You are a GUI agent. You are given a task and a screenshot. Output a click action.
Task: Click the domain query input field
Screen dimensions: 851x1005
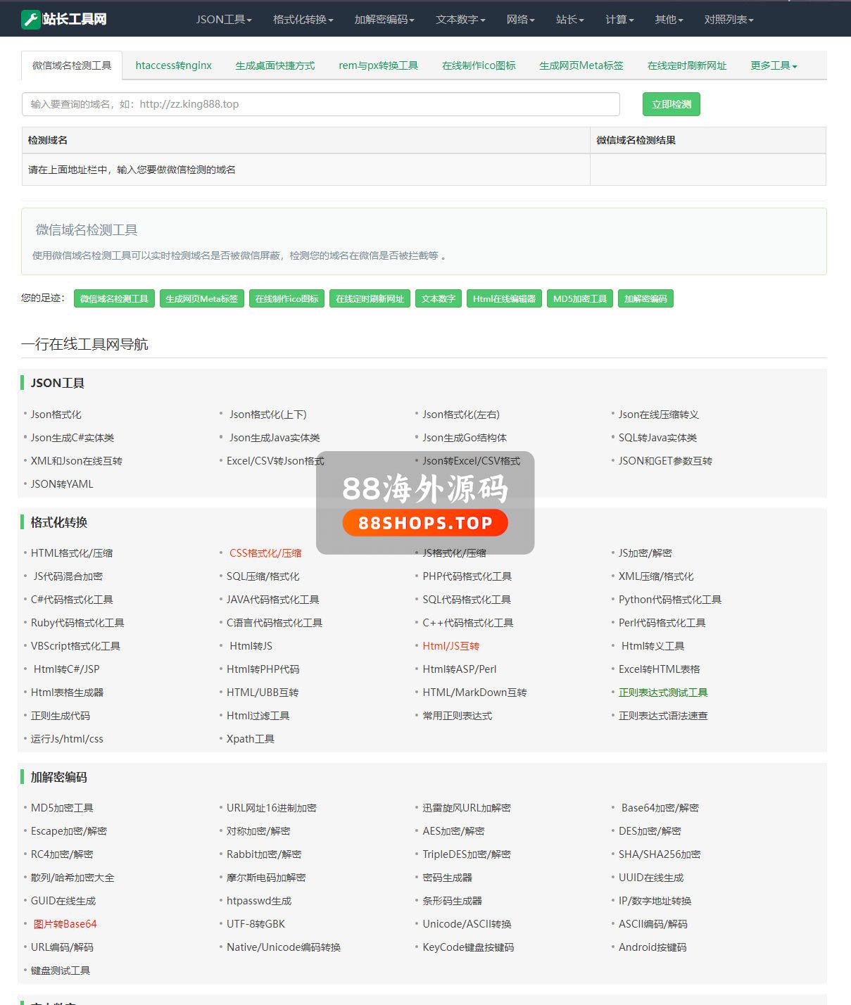pyautogui.click(x=320, y=104)
